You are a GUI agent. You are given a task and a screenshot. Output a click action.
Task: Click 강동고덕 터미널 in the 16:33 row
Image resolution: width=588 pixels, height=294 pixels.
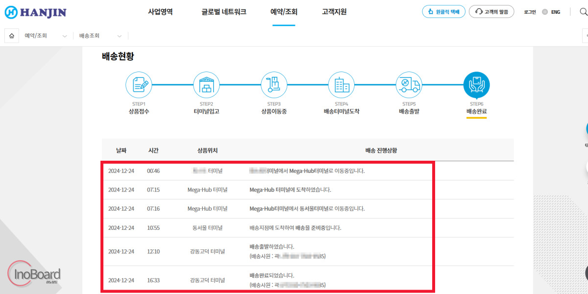(207, 280)
